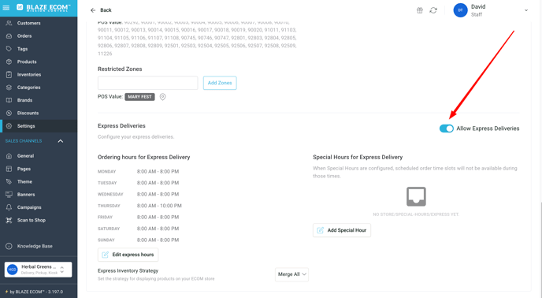Click the Restricted Zones input field
Viewport: 542px width, 298px height.
[148, 83]
